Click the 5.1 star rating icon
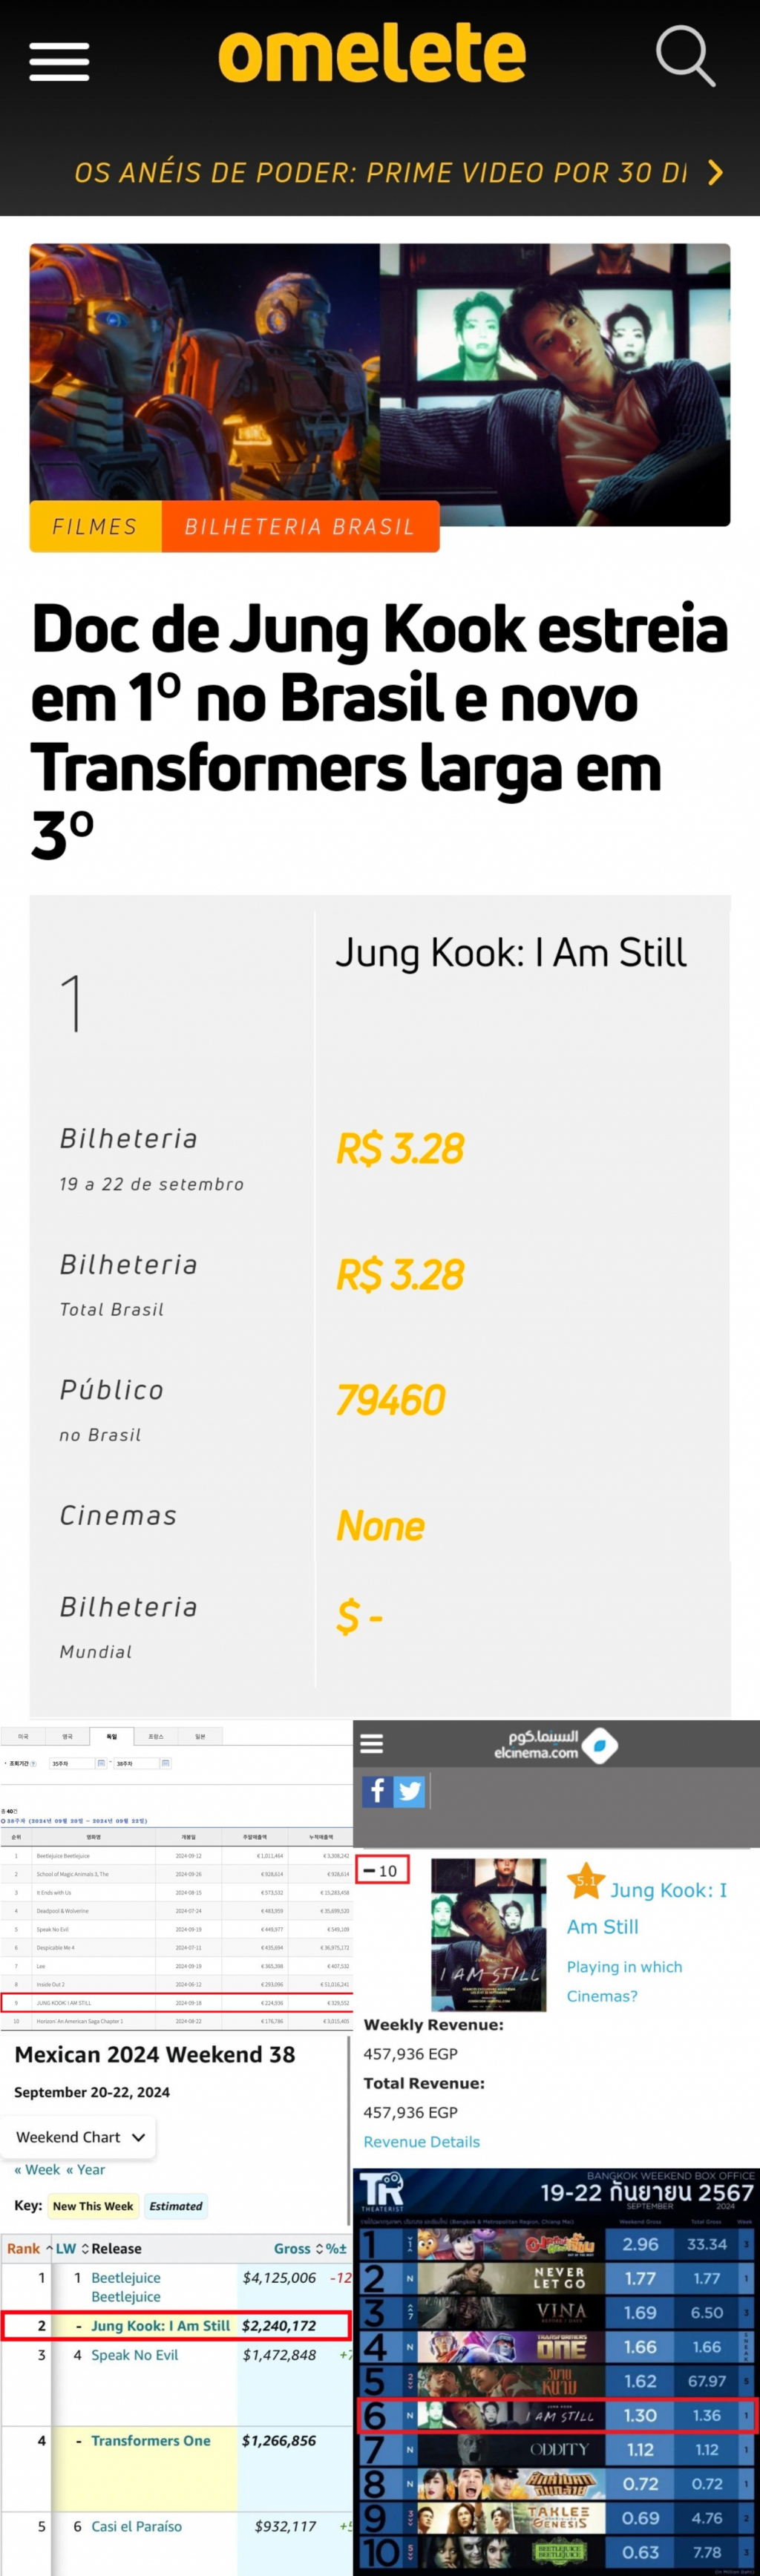760x2576 pixels. coord(586,1881)
